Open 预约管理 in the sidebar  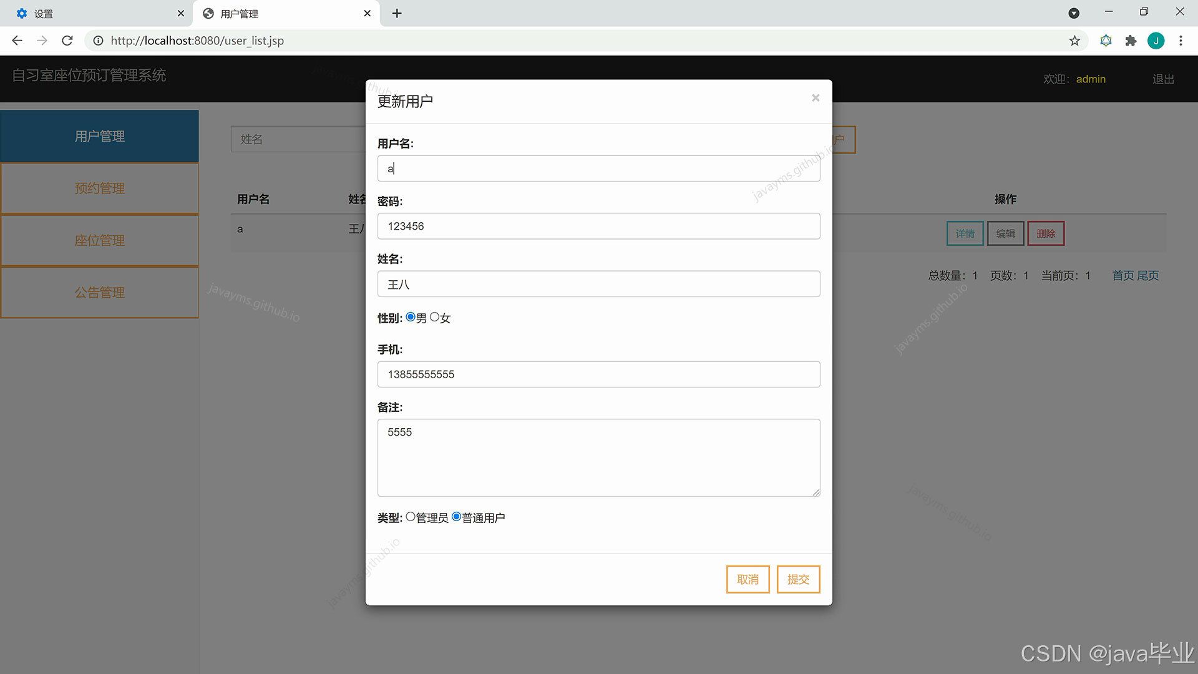pos(100,188)
